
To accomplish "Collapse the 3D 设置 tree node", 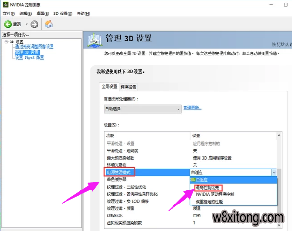I will click(5, 42).
